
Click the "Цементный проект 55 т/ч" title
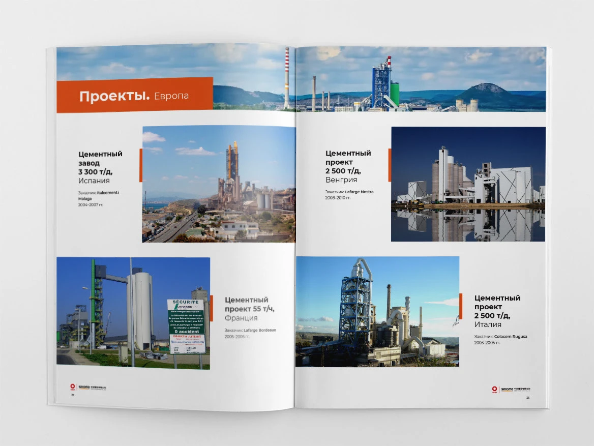click(249, 304)
